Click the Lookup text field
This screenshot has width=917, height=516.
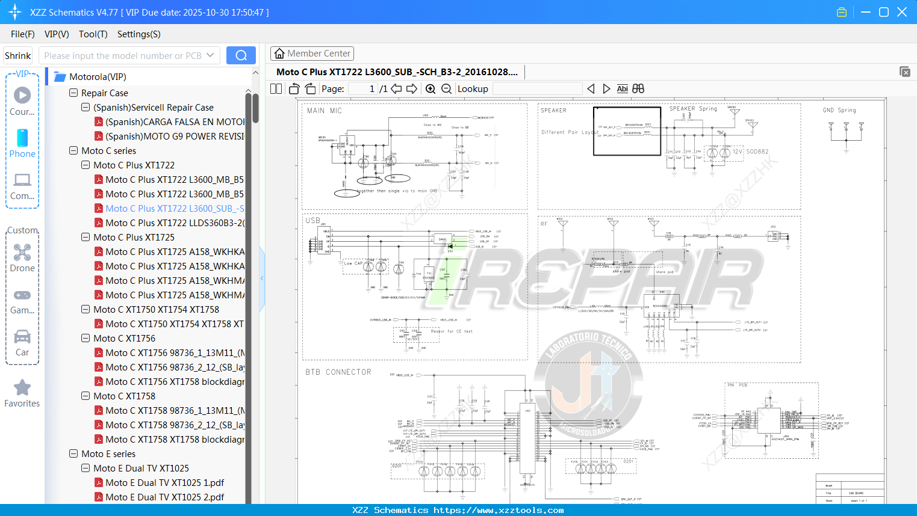point(538,88)
